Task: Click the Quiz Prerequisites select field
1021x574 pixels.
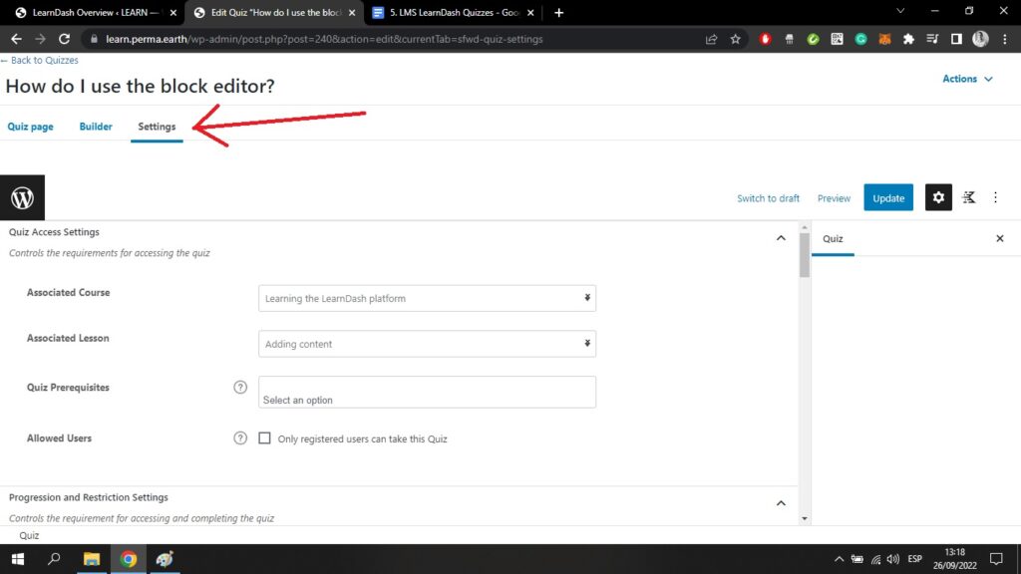Action: pyautogui.click(x=427, y=392)
